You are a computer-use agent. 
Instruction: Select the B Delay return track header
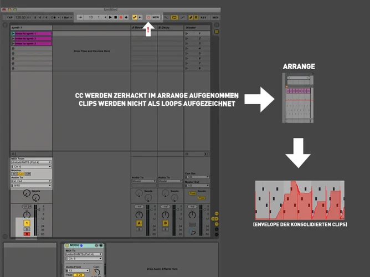171,28
